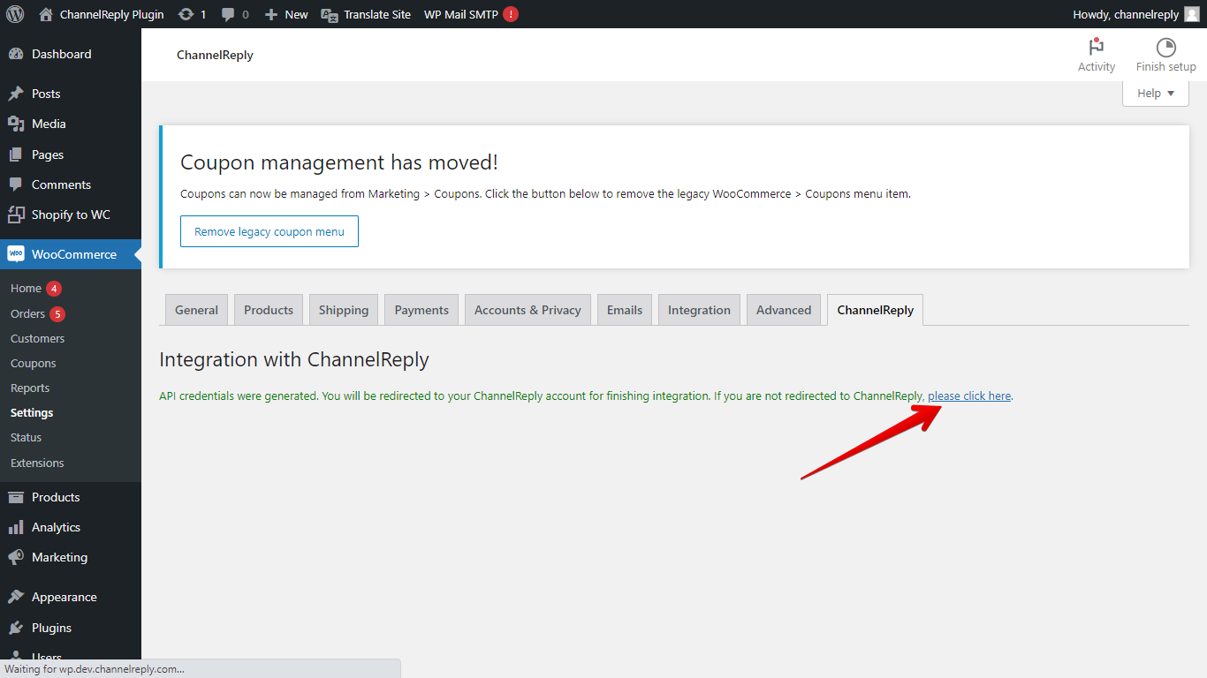Viewport: 1207px width, 678px height.
Task: Click the red 4 badge on Home
Action: [54, 289]
